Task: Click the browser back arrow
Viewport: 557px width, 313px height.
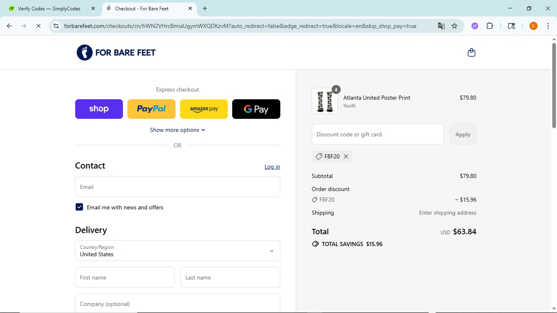Action: [9, 26]
